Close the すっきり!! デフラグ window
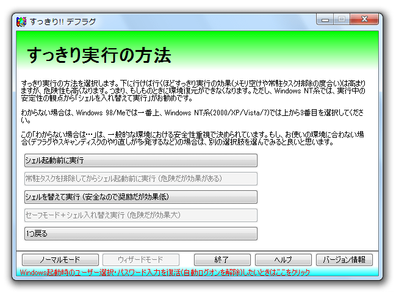This screenshot has height=294, width=396. pyautogui.click(x=364, y=20)
